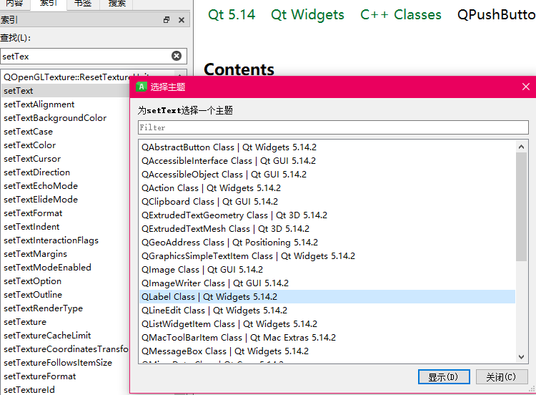
Task: Select QImageWriter Class topic
Action: pyautogui.click(x=327, y=283)
